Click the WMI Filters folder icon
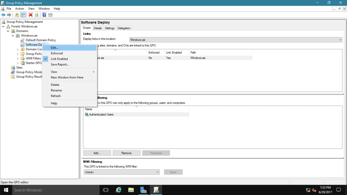 pos(23,58)
